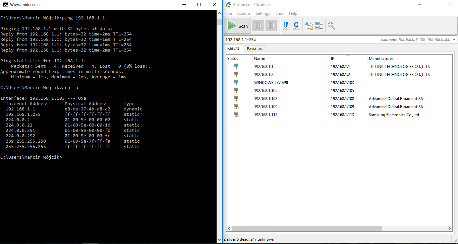Click status icon of WINDOWS-J7V0V9I row

pyautogui.click(x=237, y=82)
